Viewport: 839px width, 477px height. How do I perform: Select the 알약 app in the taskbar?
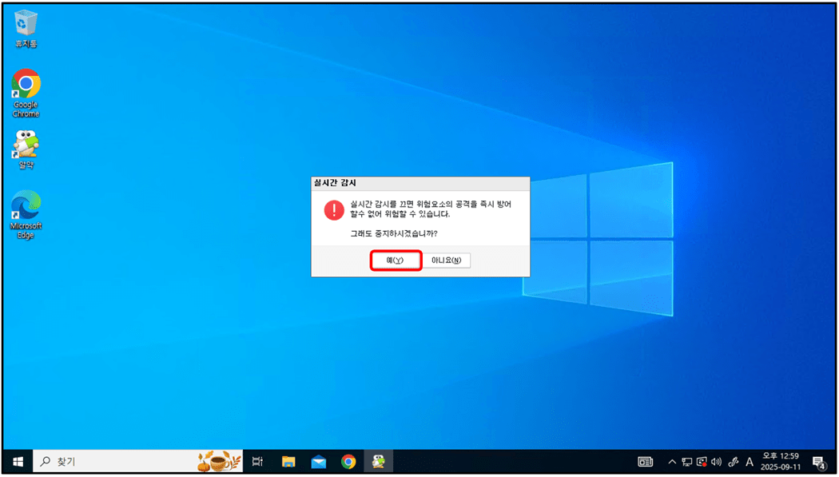[x=378, y=461]
